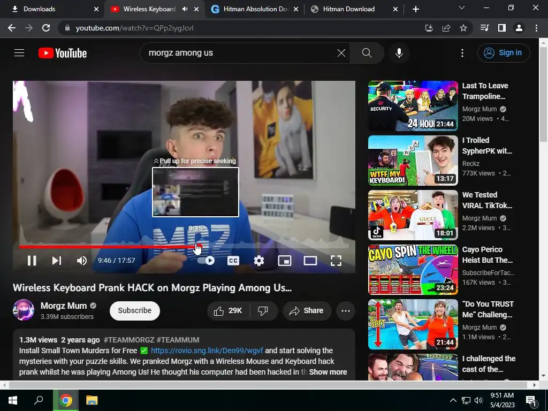Clear the search query text
This screenshot has width=548, height=411.
341,53
